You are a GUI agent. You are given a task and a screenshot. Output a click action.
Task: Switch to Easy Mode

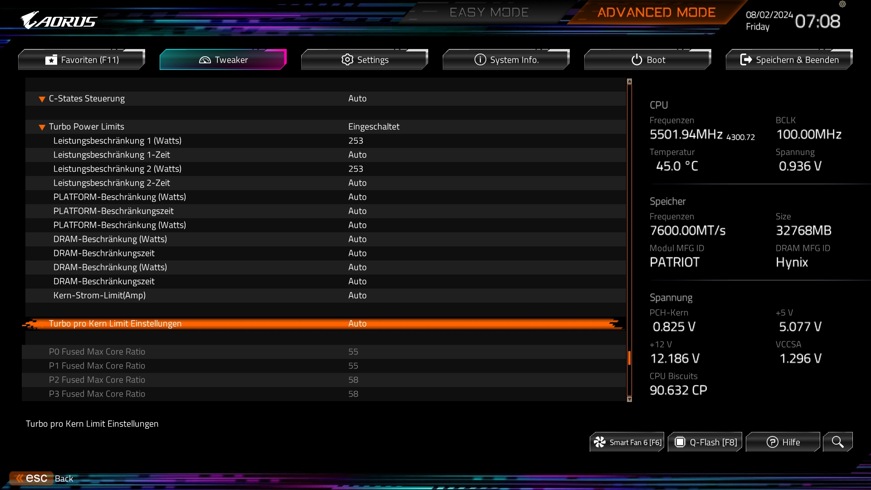point(489,13)
